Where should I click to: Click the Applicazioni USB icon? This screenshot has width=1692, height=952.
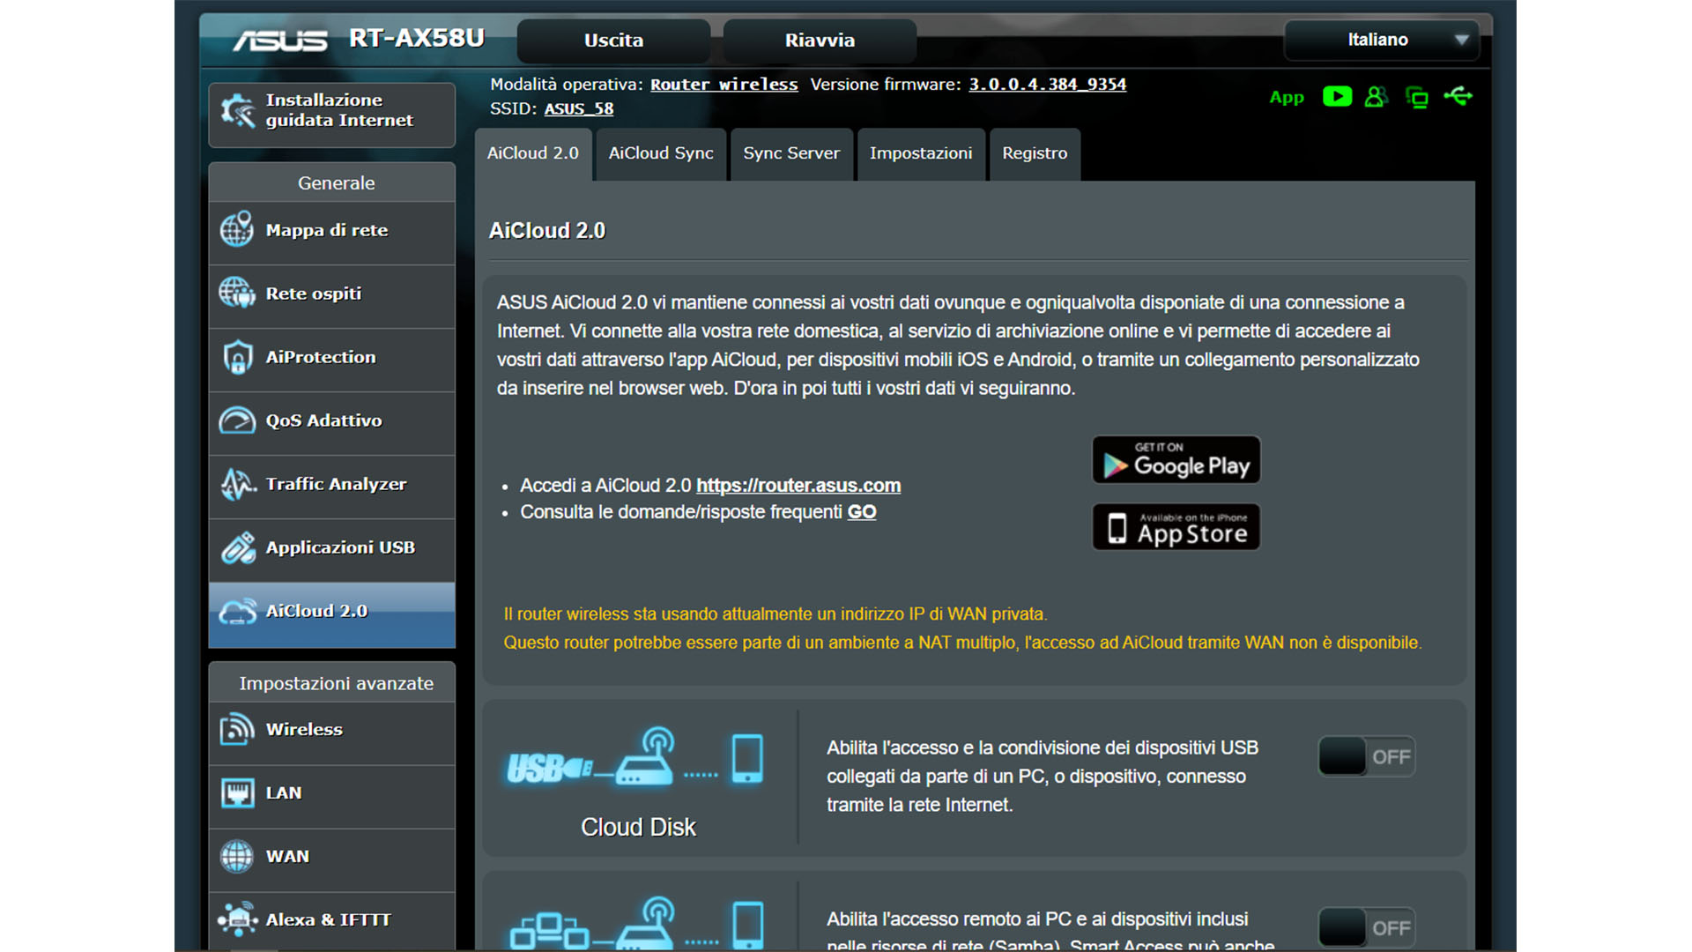(237, 547)
